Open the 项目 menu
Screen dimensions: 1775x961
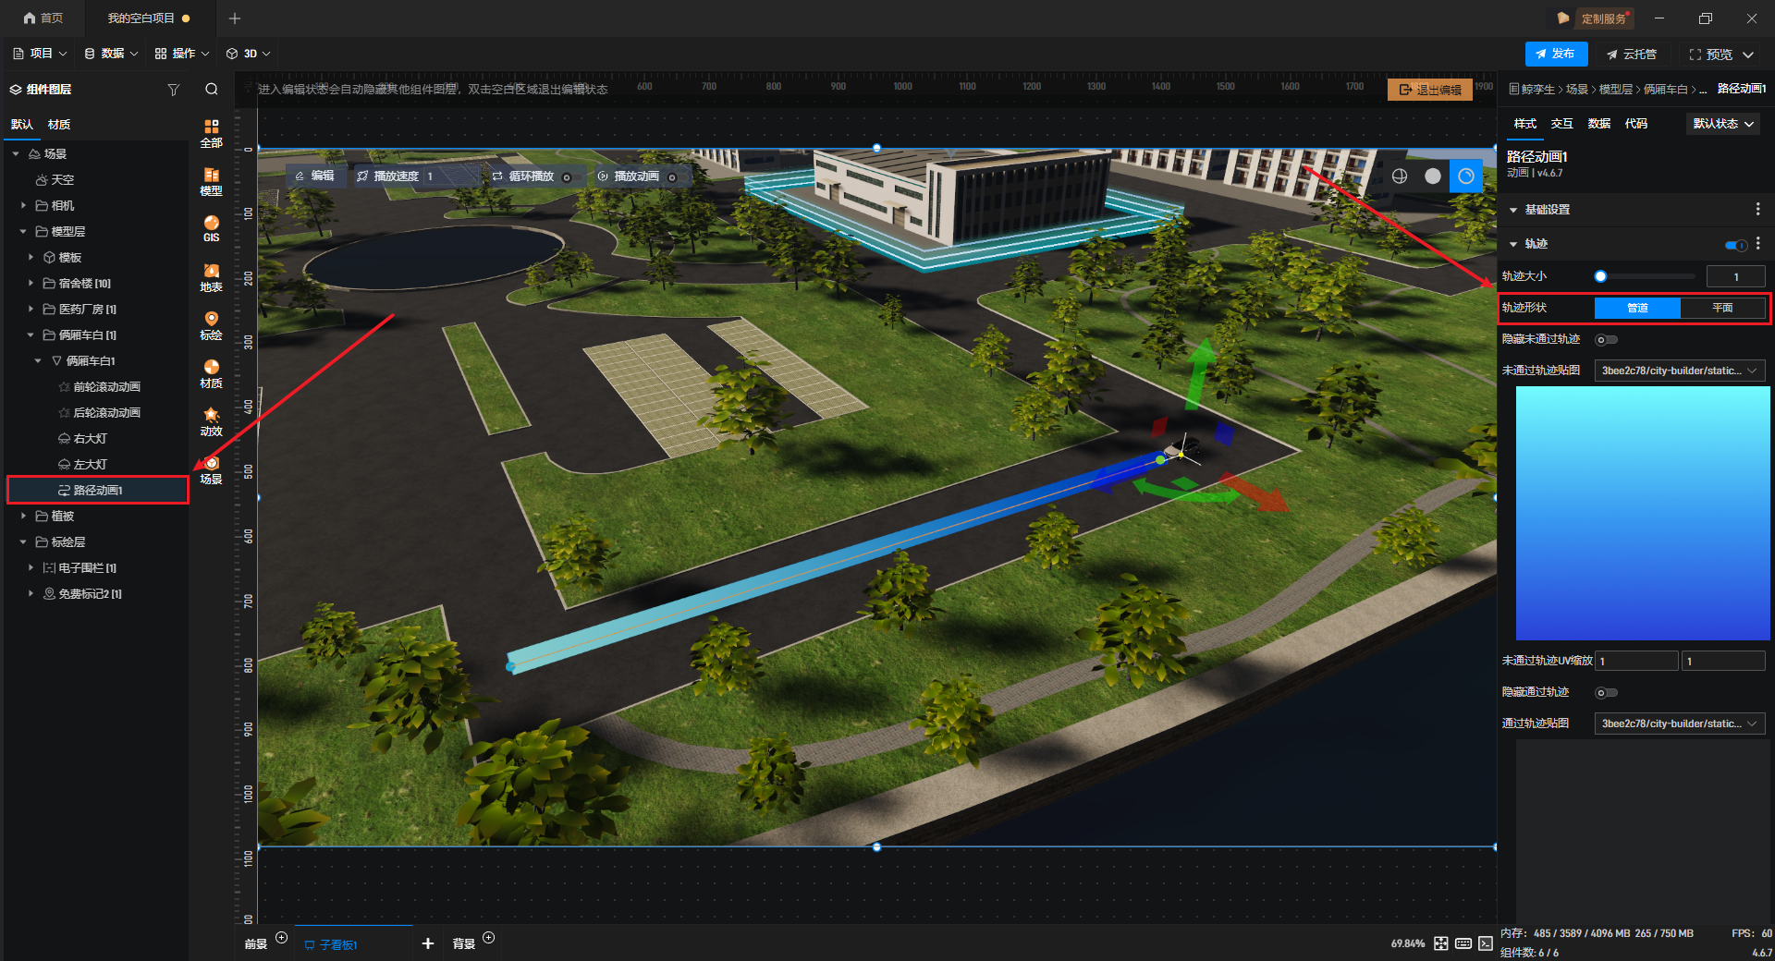(40, 54)
